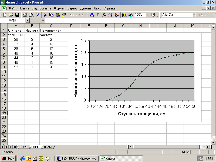Open the Undo history dropdown arrow
Screen dimensions: 216x162
pyautogui.click(x=76, y=15)
